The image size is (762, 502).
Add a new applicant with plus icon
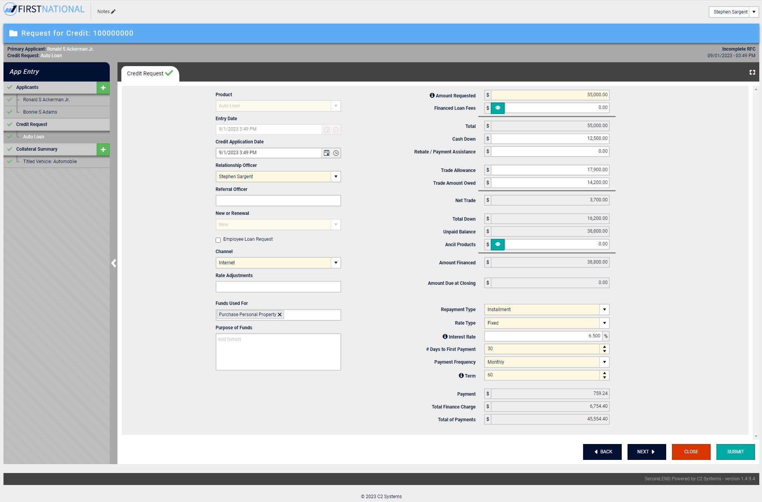coord(103,88)
